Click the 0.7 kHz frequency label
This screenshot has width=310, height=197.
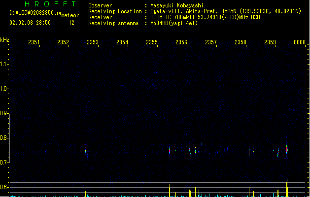point(4,163)
